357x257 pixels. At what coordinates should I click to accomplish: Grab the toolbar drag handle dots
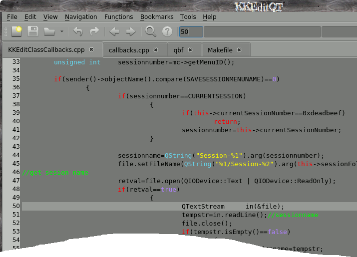(6, 31)
